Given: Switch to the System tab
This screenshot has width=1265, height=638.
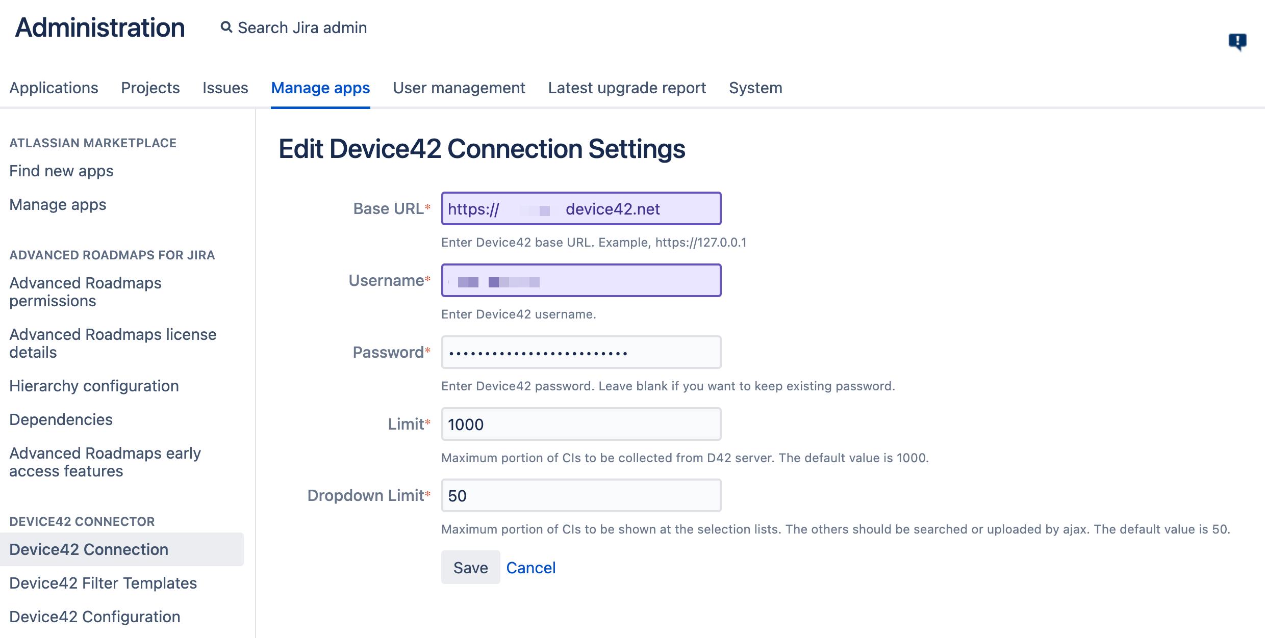Looking at the screenshot, I should coord(755,88).
